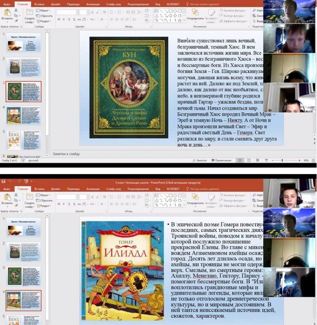Image resolution: width=317 pixels, height=325 pixels.
Task: Click Что вы хотите сделать search in lower window
Action: tap(203, 189)
